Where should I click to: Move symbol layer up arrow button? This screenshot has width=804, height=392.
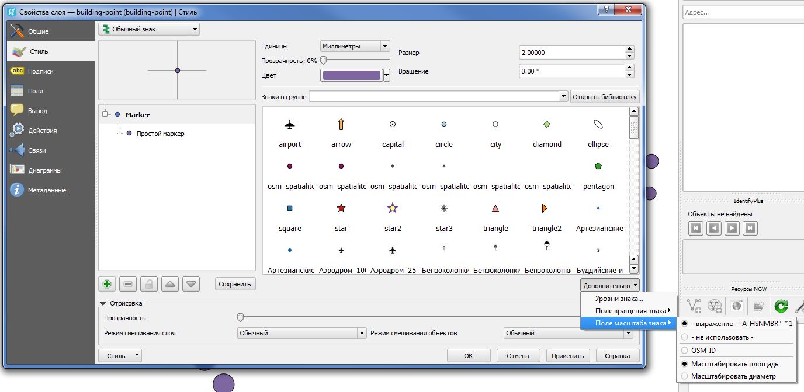[x=170, y=284]
